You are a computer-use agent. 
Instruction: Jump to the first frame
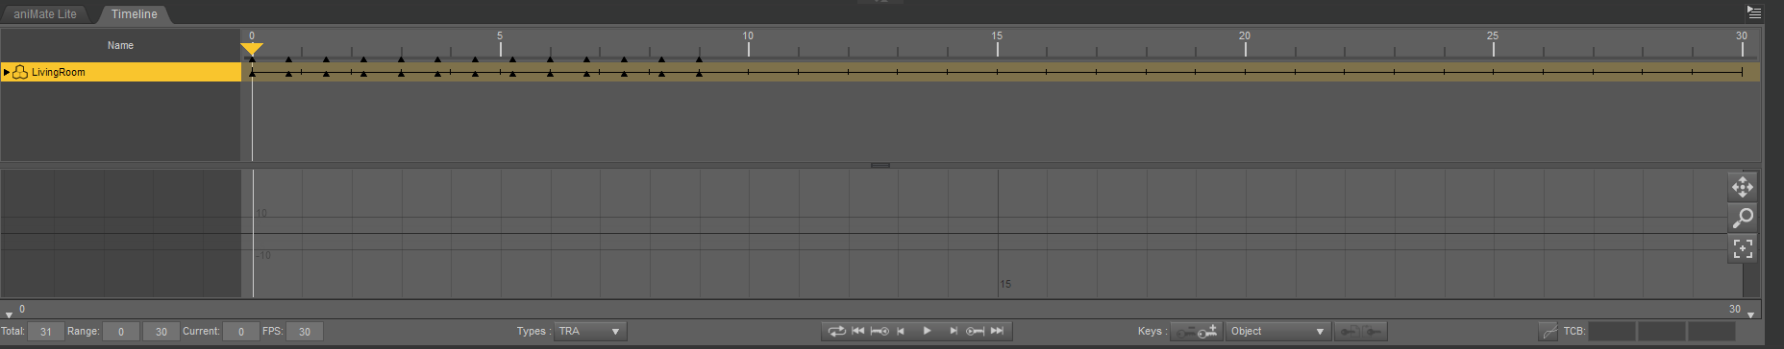(858, 331)
